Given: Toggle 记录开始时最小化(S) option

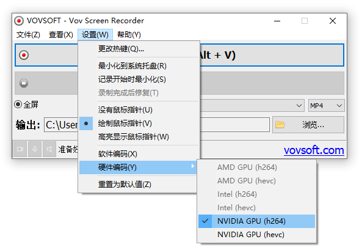Looking at the screenshot, I should 139,79.
